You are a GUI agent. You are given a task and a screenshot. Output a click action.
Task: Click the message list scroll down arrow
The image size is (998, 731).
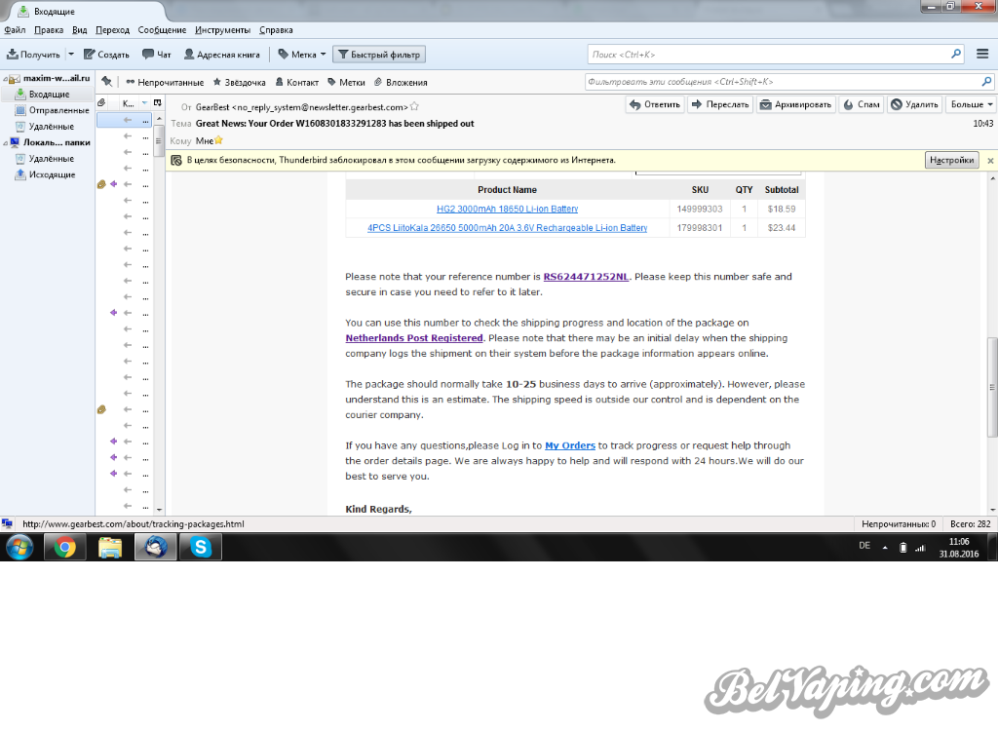[x=159, y=510]
